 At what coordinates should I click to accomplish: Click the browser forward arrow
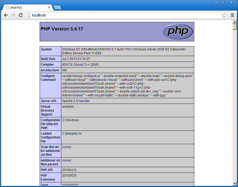coord(13,15)
